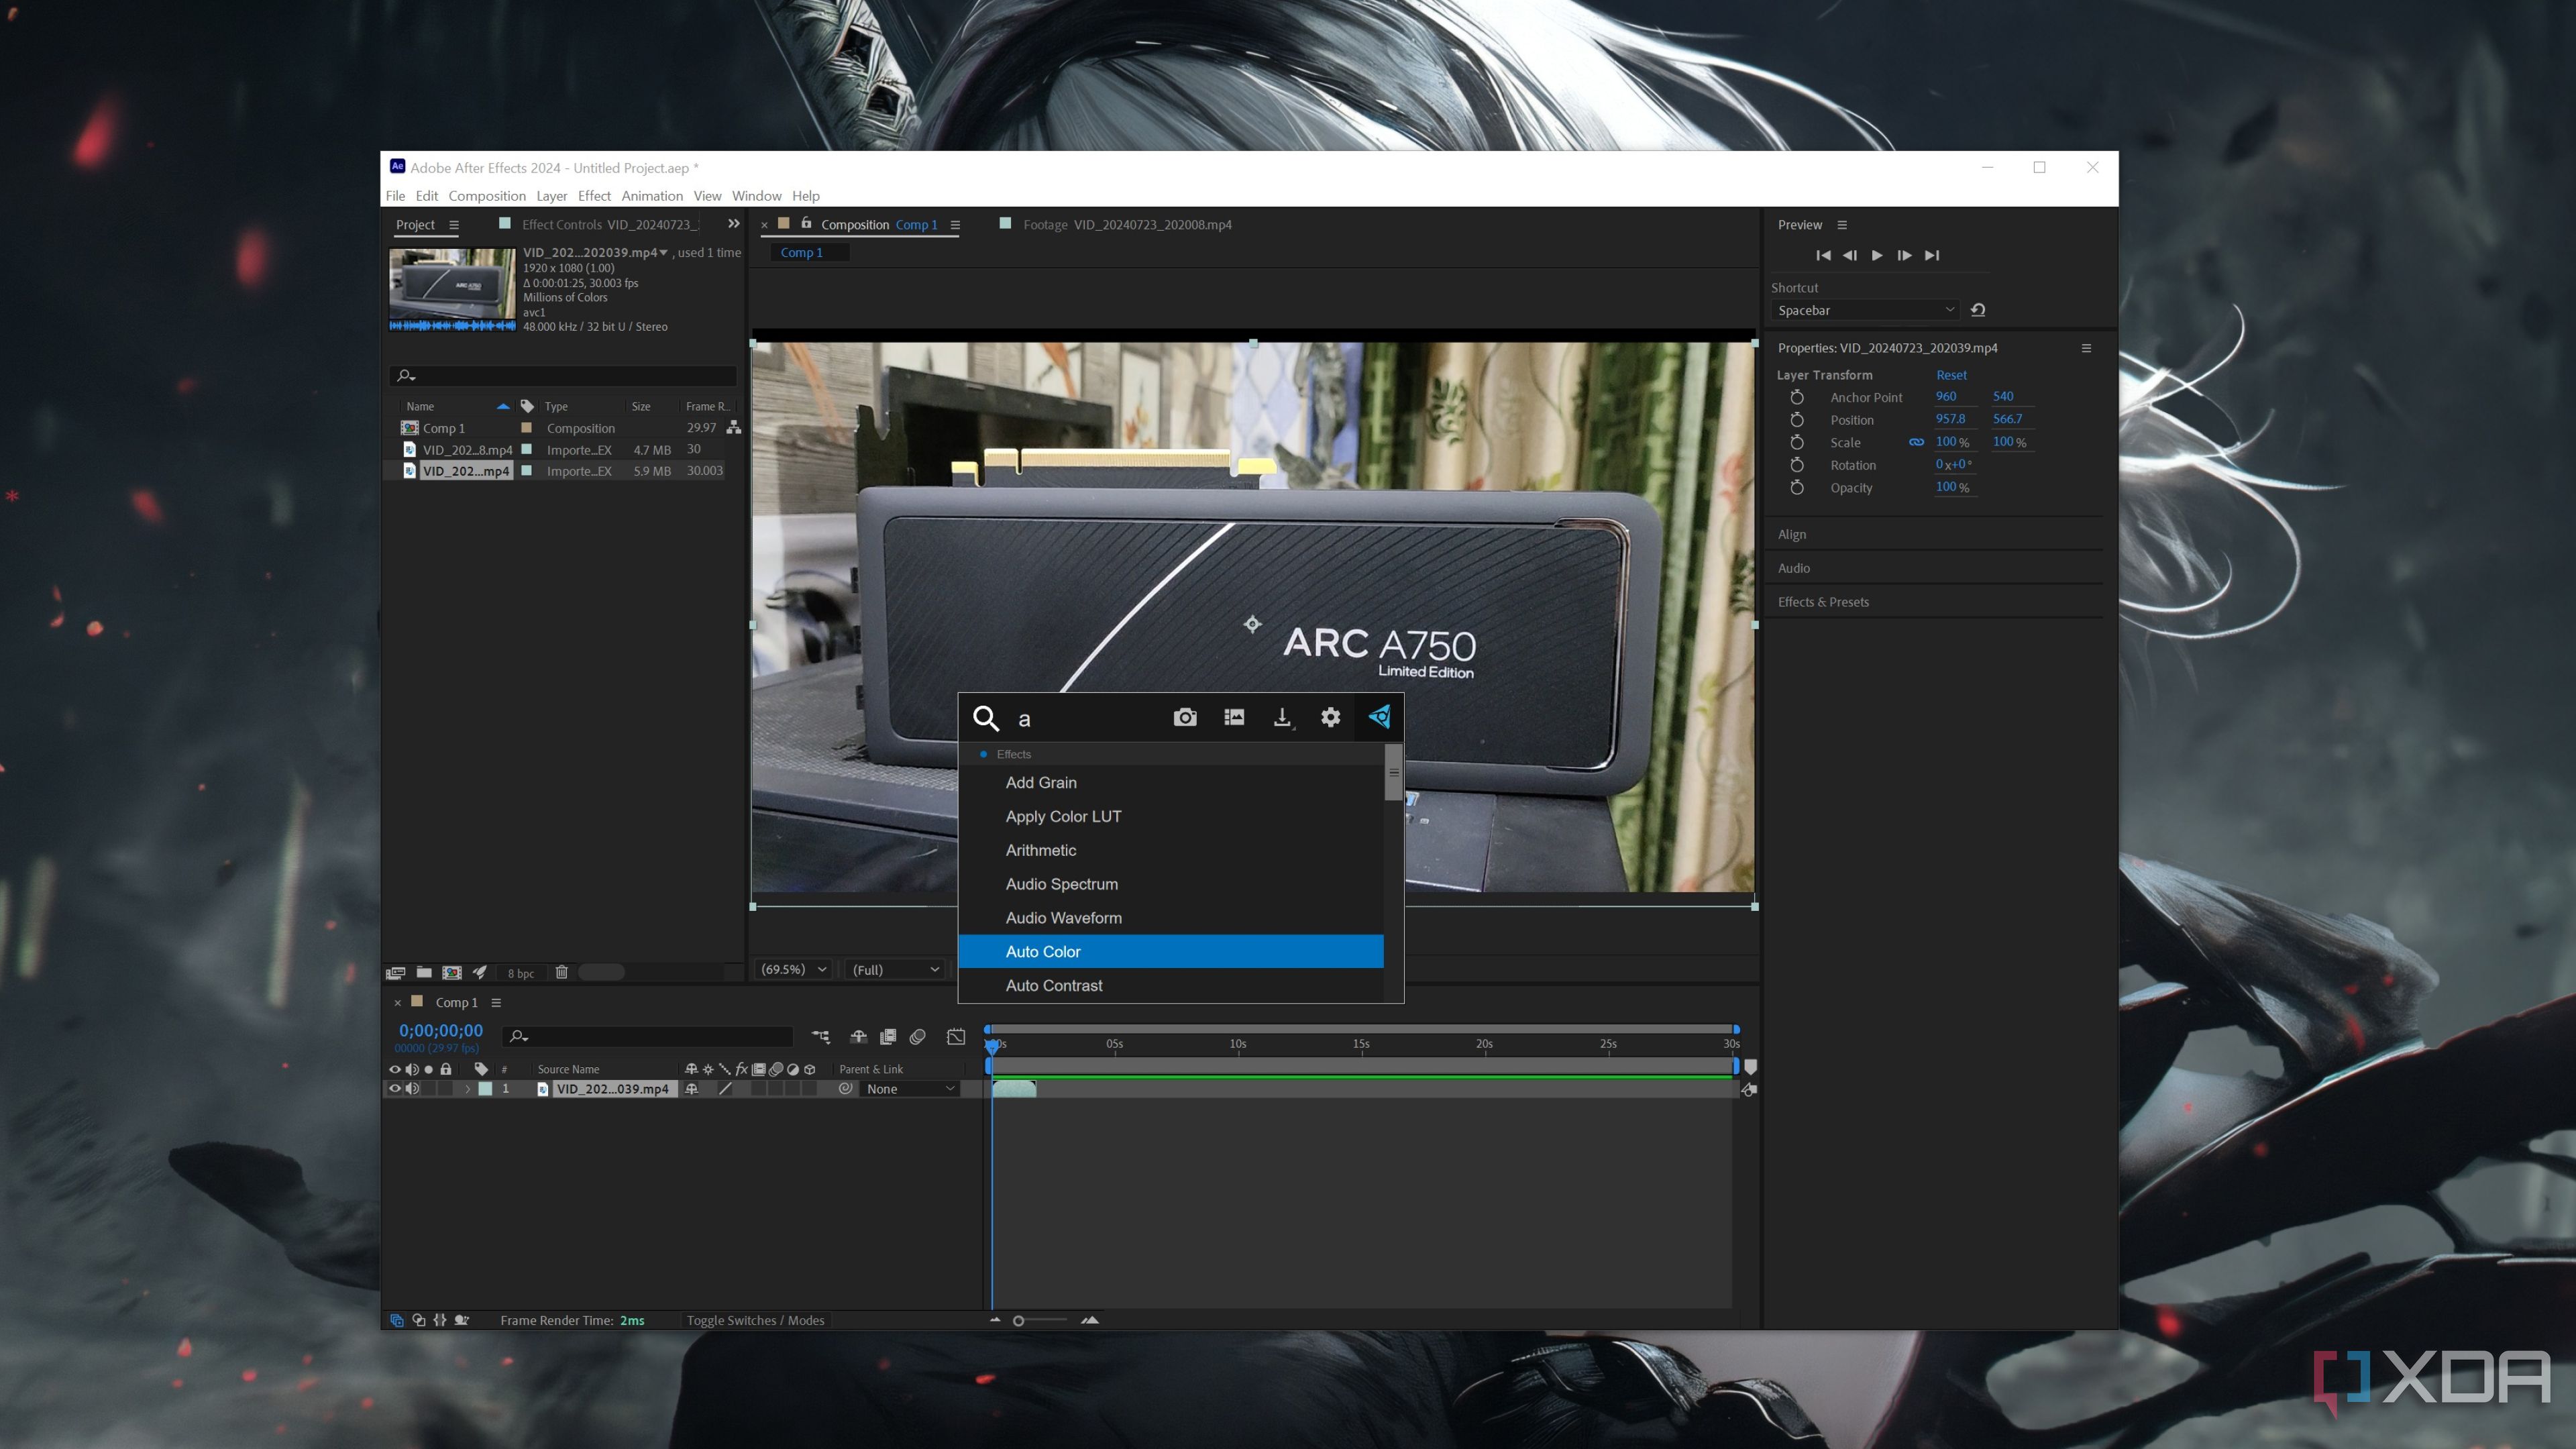Toggle Anchor Point stopwatch in Properties
2576x1449 pixels.
click(1797, 397)
